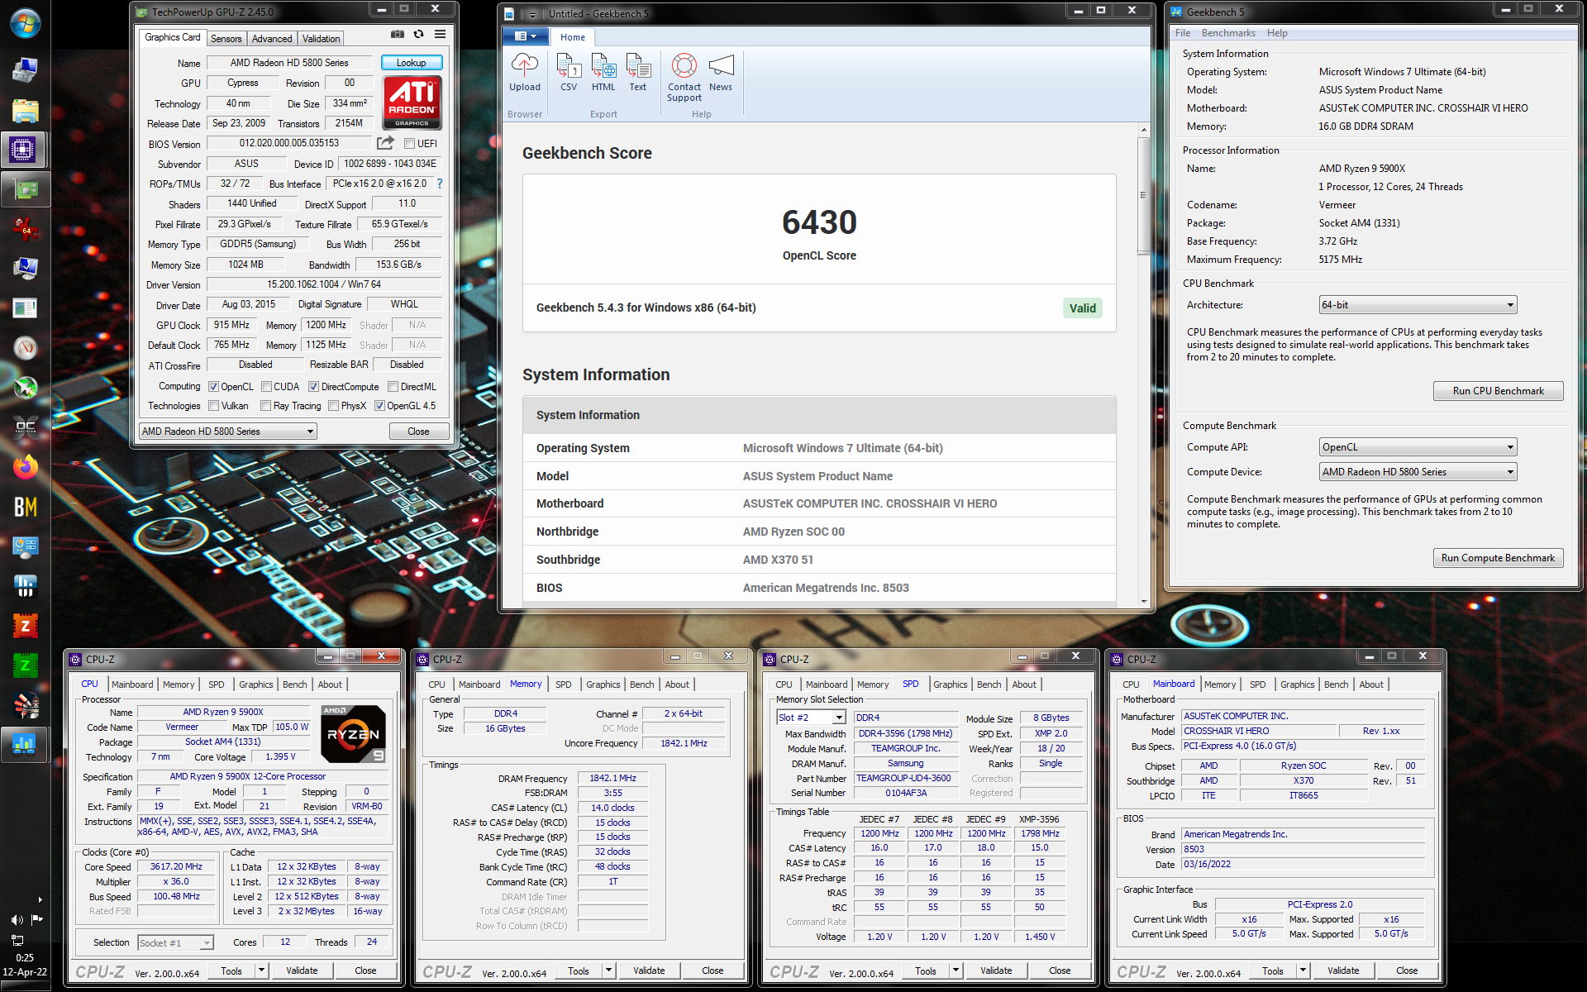Click the GPU-Z Close button
This screenshot has width=1587, height=992.
coord(419,432)
